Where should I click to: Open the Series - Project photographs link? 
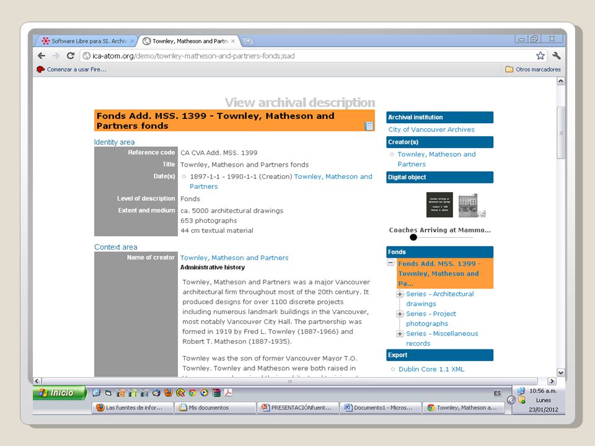(431, 318)
